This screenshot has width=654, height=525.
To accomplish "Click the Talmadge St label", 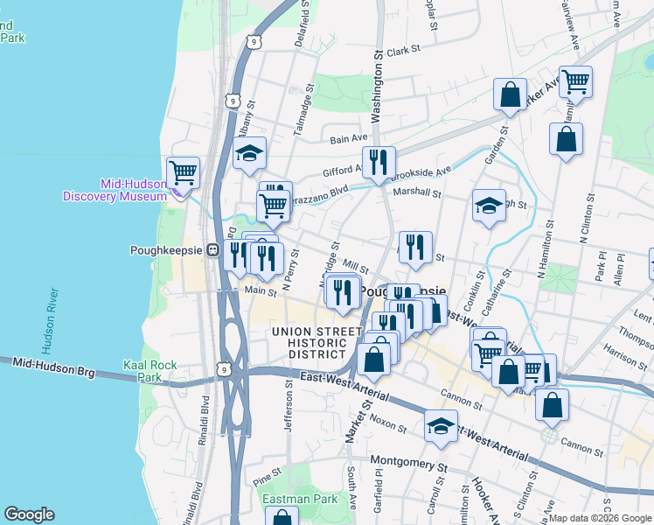I will (x=303, y=109).
